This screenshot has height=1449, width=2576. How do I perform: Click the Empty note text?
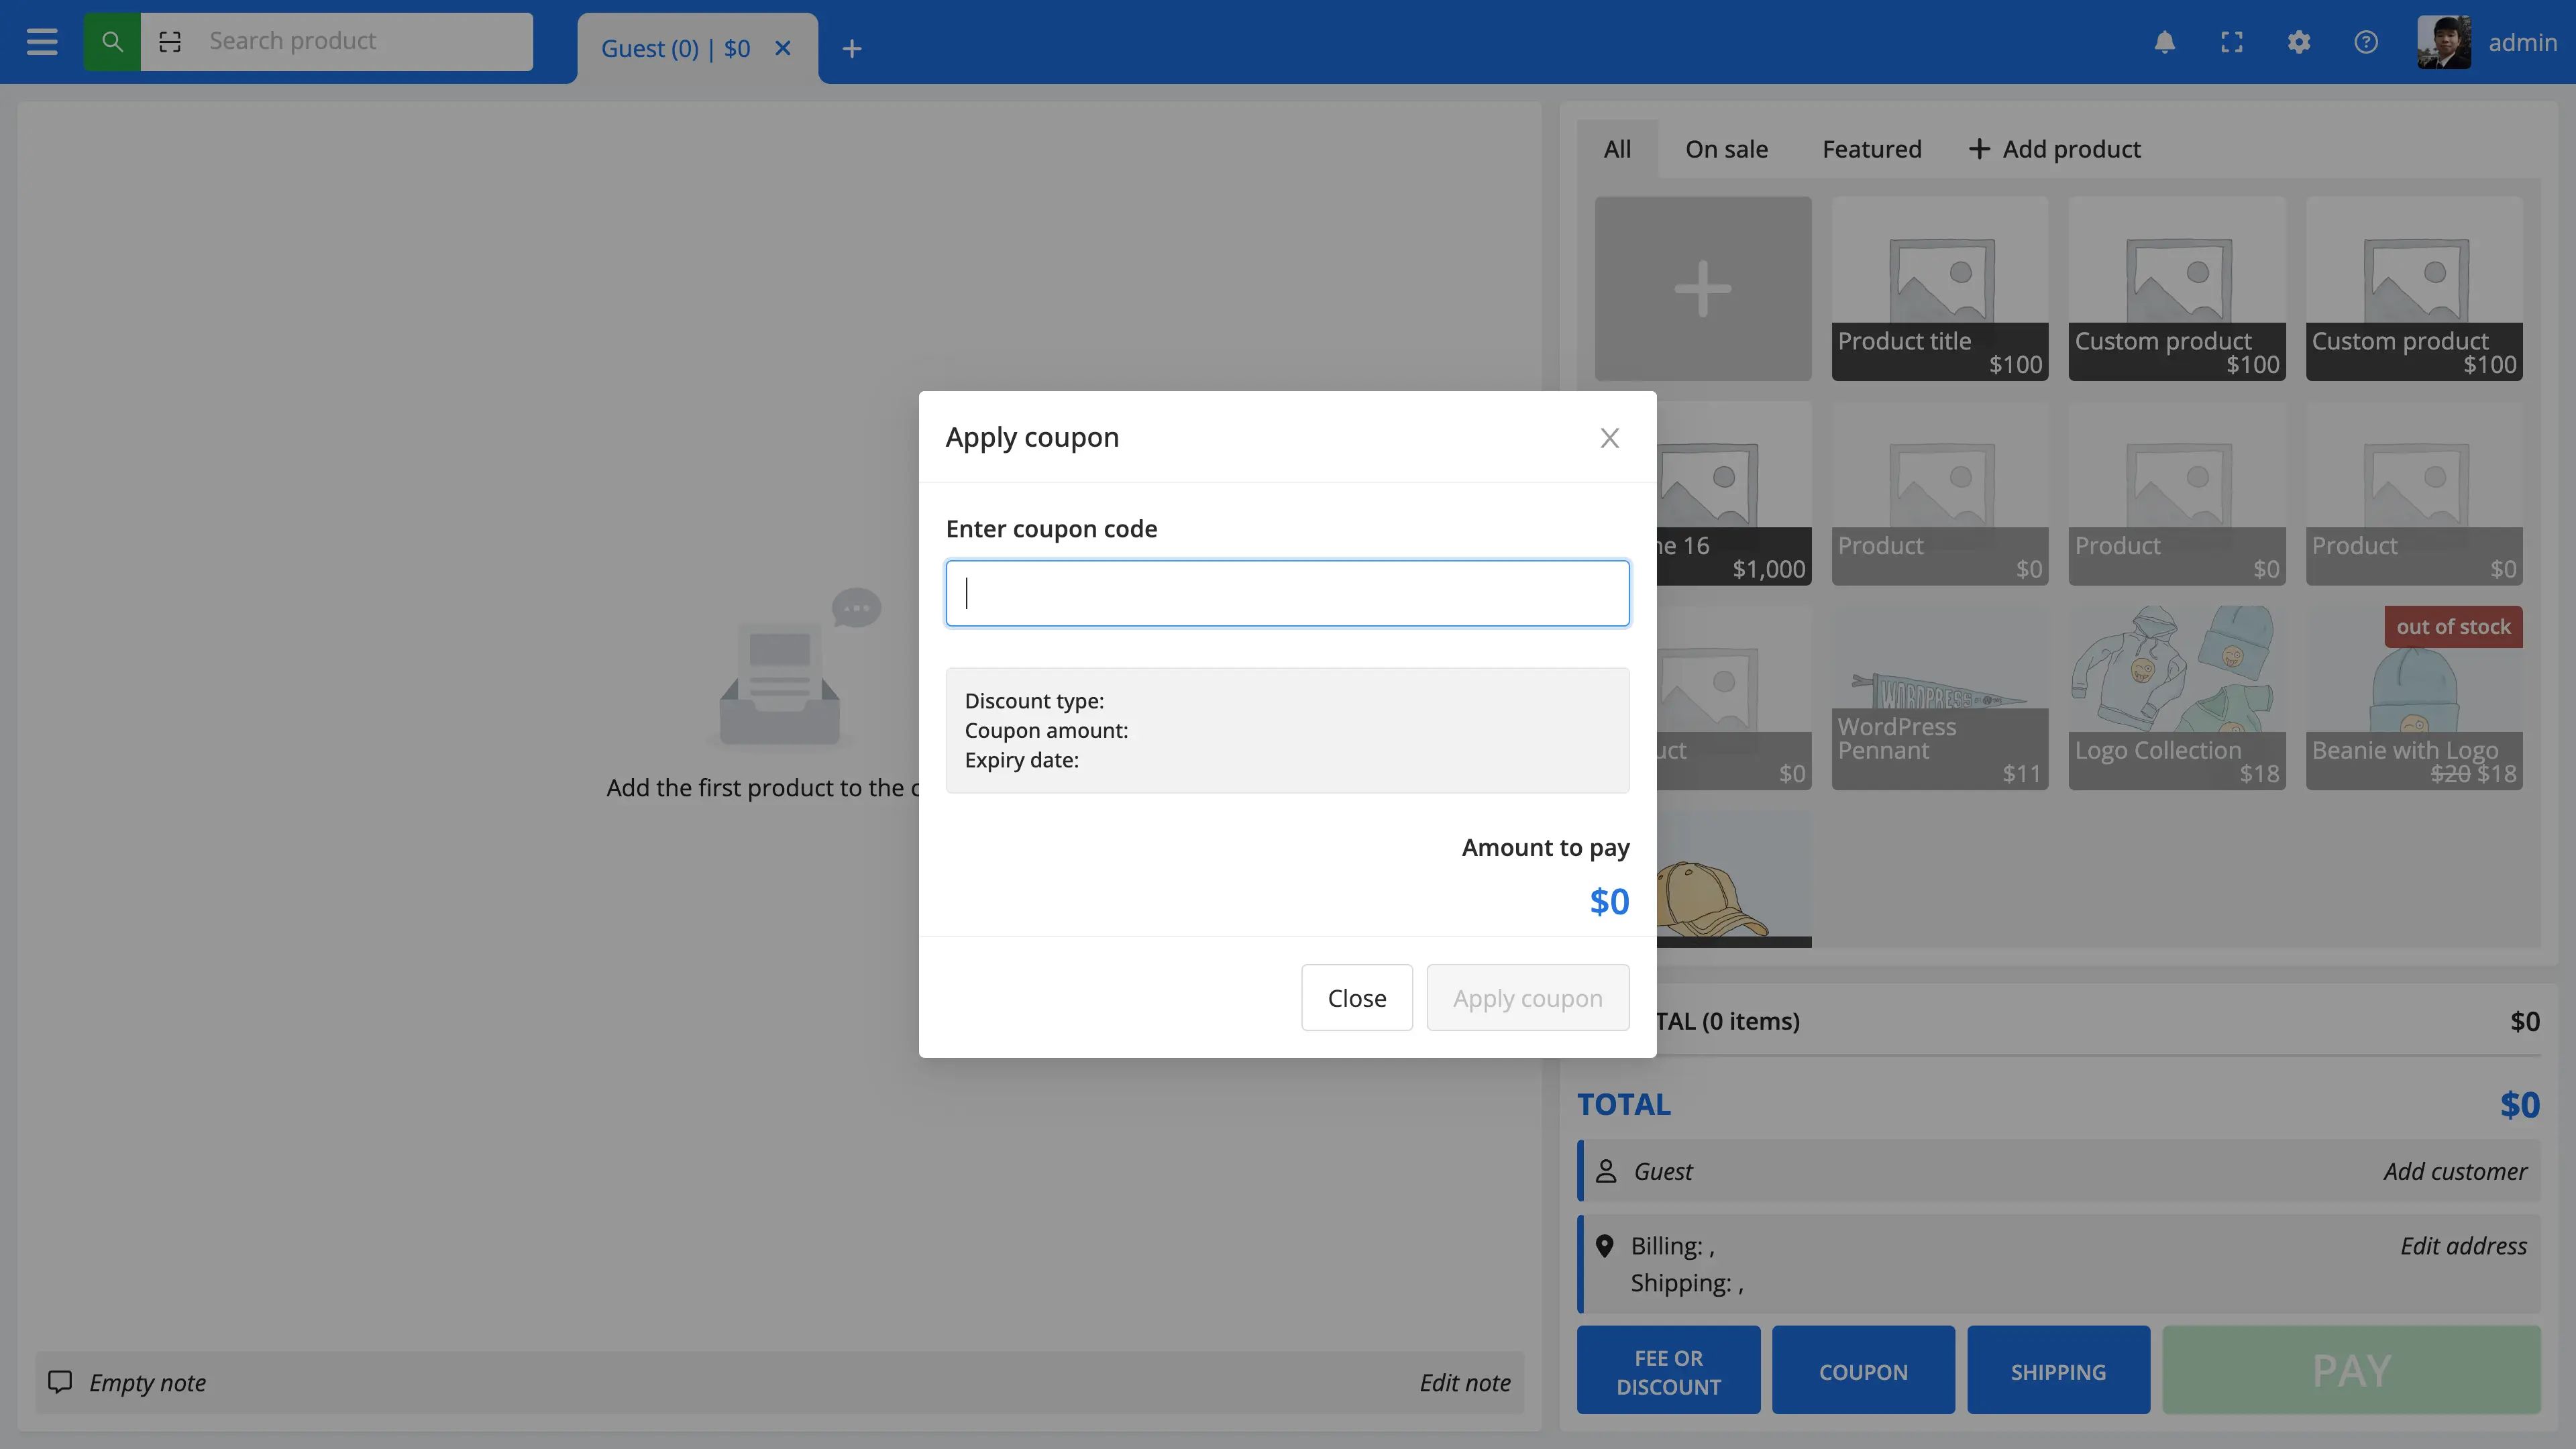[147, 1383]
